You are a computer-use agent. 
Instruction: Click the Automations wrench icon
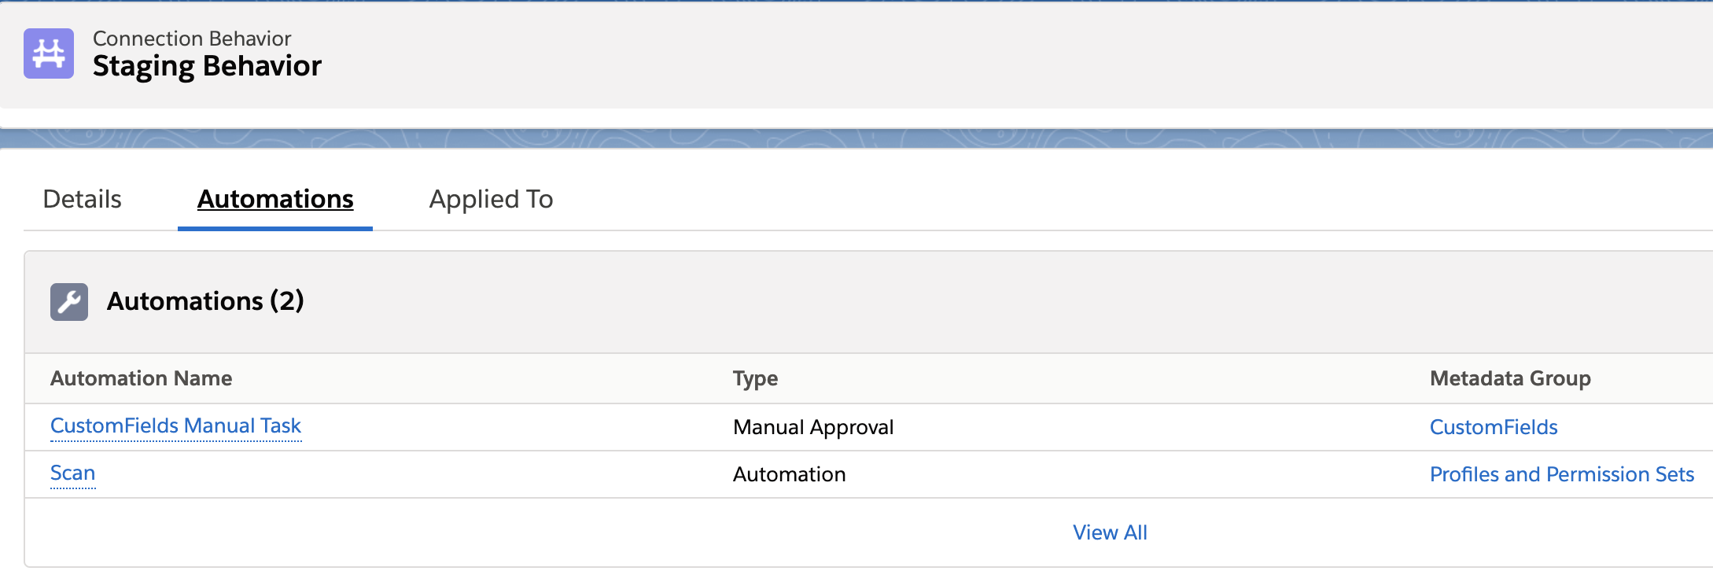click(x=69, y=302)
